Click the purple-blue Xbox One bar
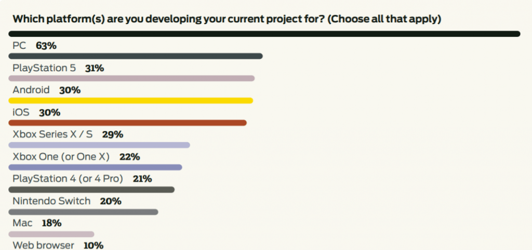This screenshot has width=532, height=250. [96, 167]
